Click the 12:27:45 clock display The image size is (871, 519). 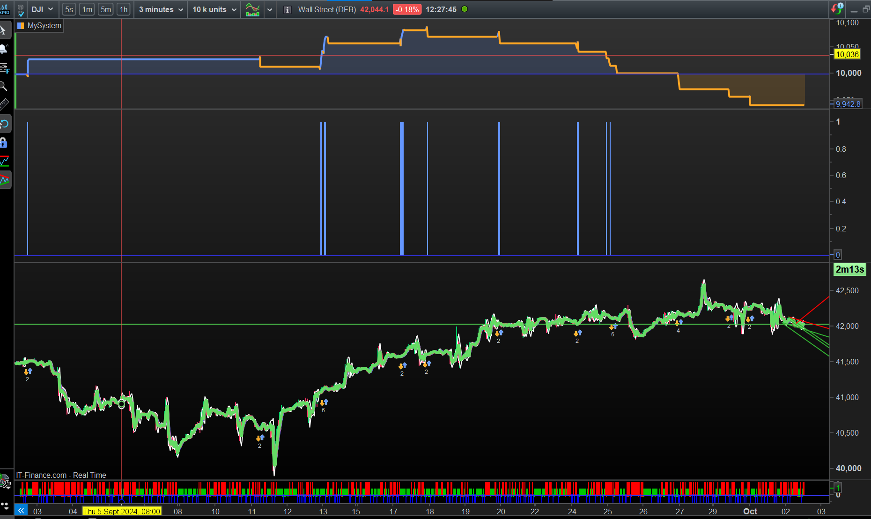[x=441, y=9]
